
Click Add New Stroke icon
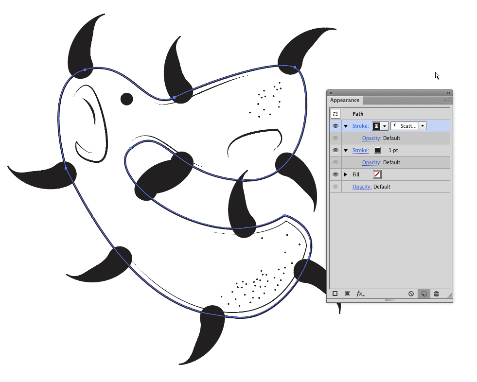(x=335, y=294)
